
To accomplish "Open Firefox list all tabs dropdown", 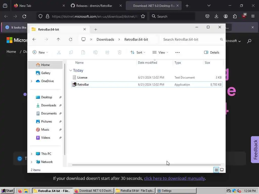I will [x=209, y=6].
